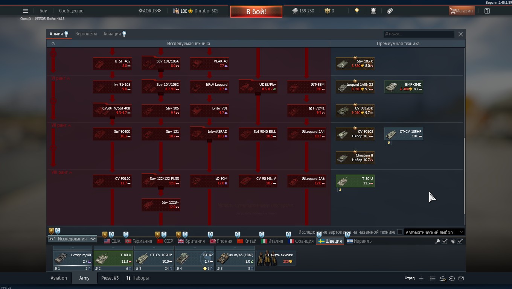Open the ticket icon in top bar
The width and height of the screenshot is (512, 289).
[x=390, y=11]
